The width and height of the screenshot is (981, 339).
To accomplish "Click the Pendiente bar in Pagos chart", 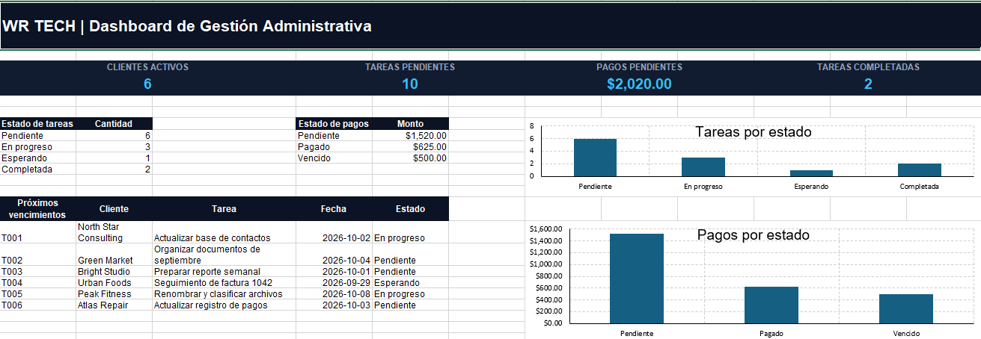I will (637, 279).
